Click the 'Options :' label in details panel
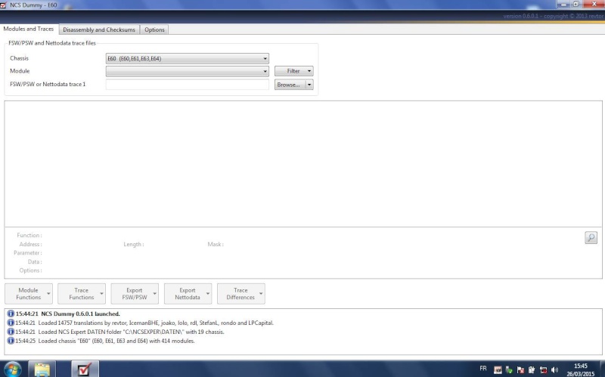This screenshot has width=605, height=377. pyautogui.click(x=30, y=270)
